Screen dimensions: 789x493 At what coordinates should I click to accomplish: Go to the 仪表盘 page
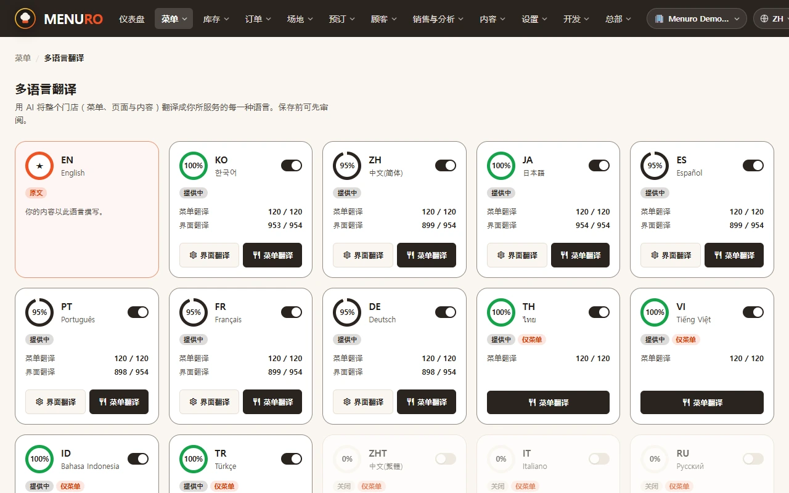132,19
